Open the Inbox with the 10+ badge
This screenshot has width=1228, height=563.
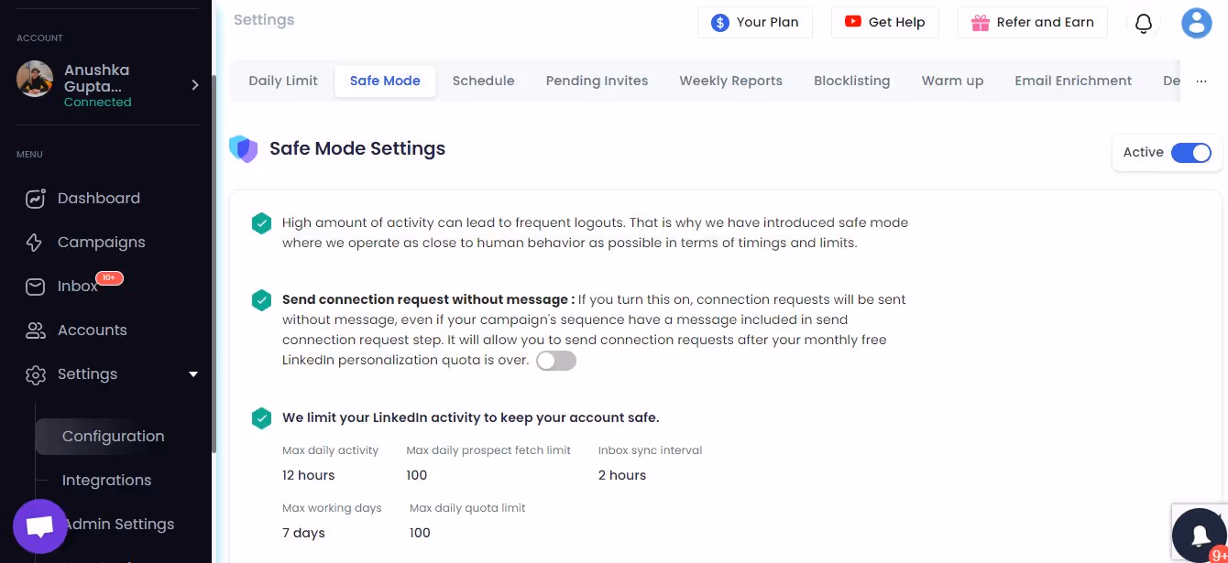click(76, 286)
